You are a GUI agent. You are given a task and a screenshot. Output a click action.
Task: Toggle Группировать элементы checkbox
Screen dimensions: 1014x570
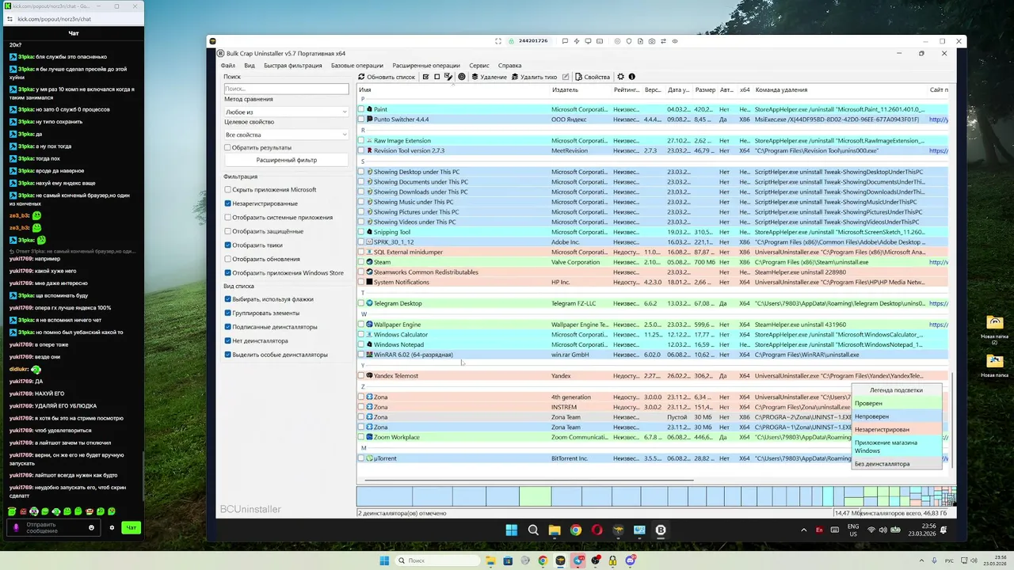228,313
